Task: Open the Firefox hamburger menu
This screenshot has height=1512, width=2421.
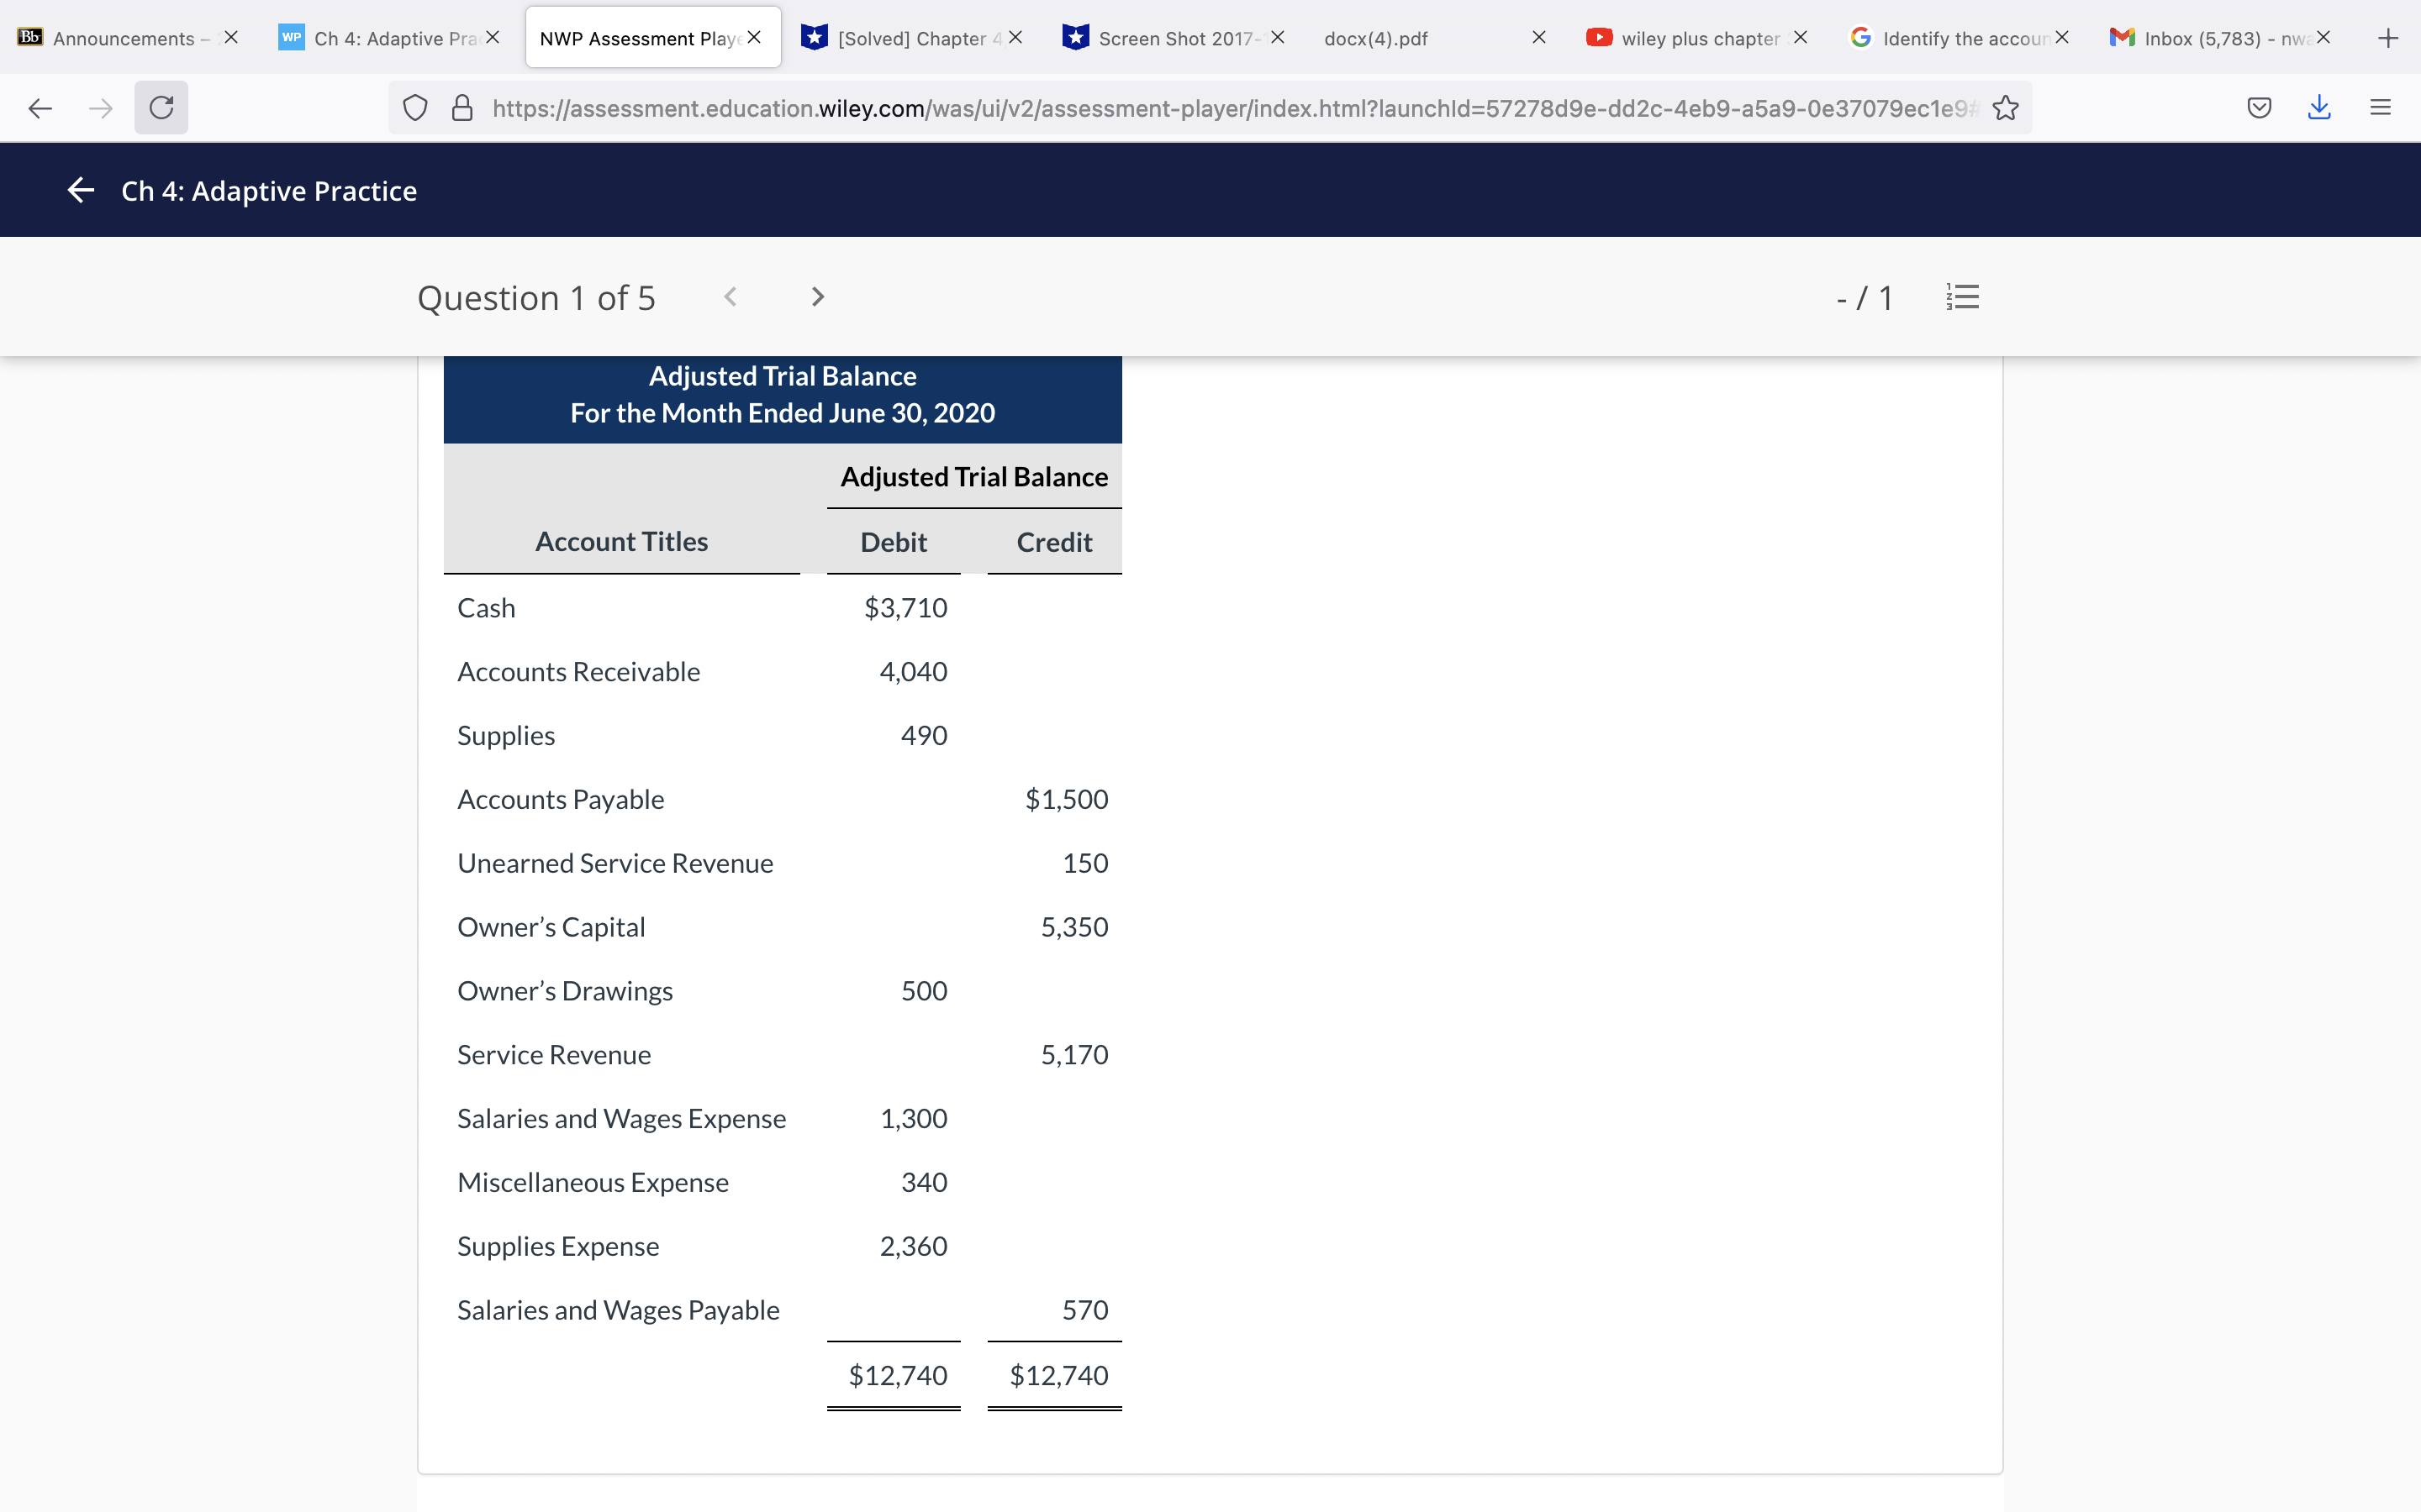Action: coord(2380,108)
